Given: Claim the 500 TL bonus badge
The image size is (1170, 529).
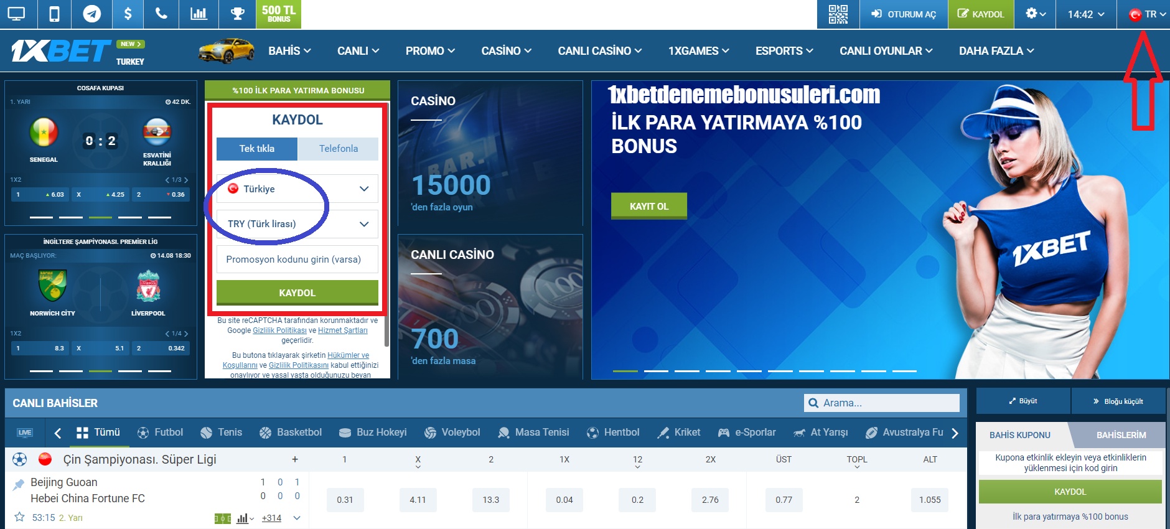Looking at the screenshot, I should tap(278, 14).
